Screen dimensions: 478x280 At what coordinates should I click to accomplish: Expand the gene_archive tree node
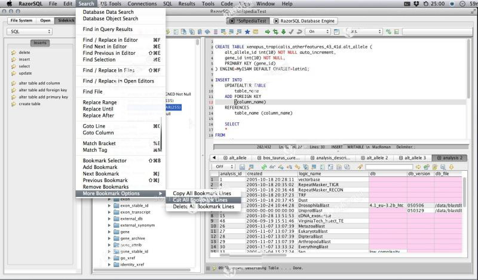click(109, 239)
